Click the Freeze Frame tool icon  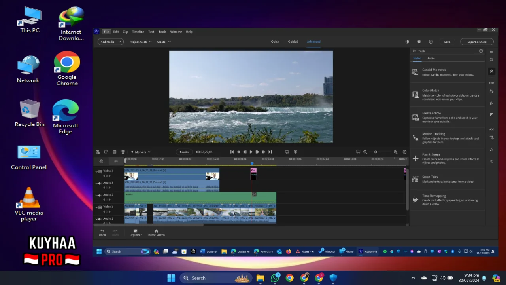(415, 117)
